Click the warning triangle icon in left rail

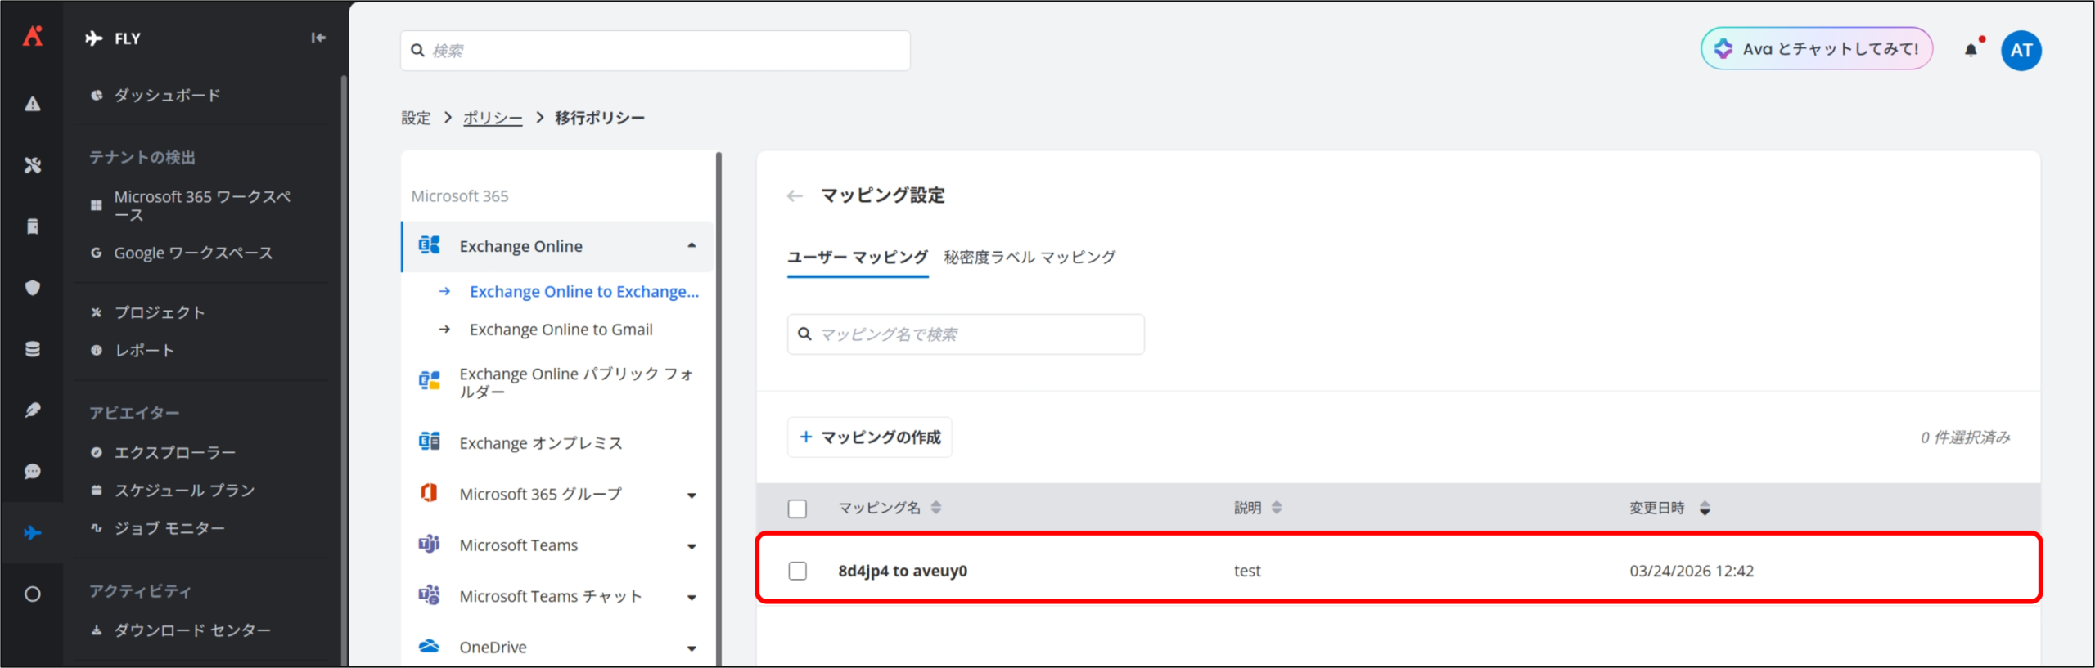click(33, 104)
